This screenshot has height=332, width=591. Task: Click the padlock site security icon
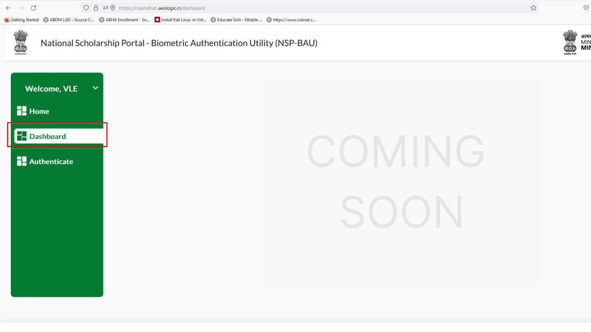tap(96, 8)
